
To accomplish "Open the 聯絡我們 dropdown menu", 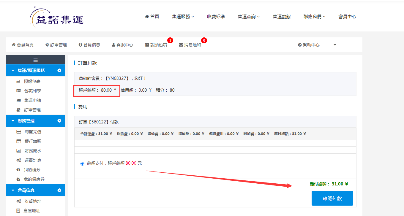I will 315,17.
